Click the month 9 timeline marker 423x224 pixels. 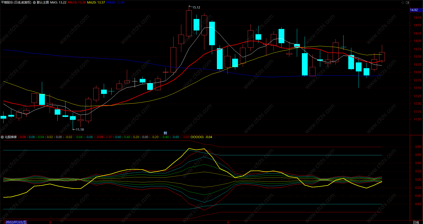coord(228,222)
